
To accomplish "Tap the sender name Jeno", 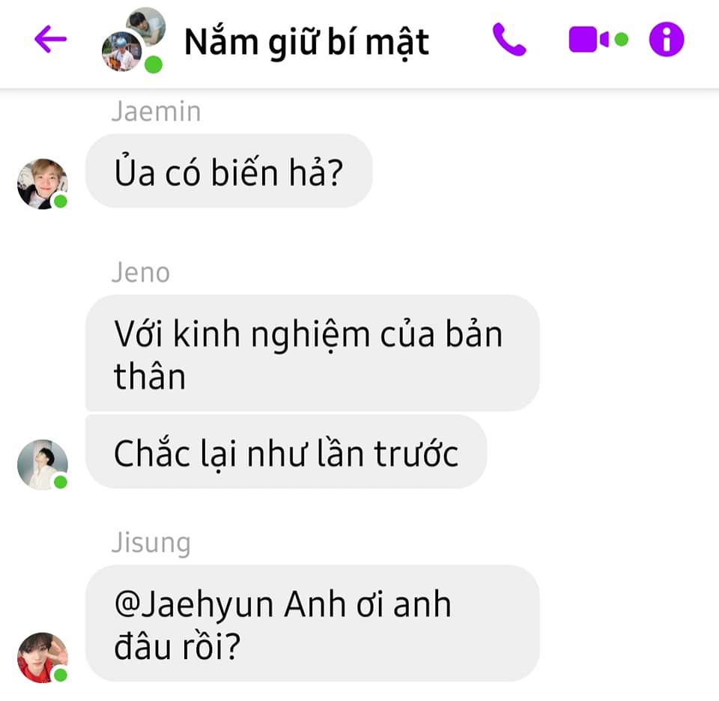I will click(141, 273).
